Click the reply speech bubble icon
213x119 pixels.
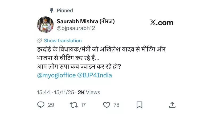(x=41, y=105)
